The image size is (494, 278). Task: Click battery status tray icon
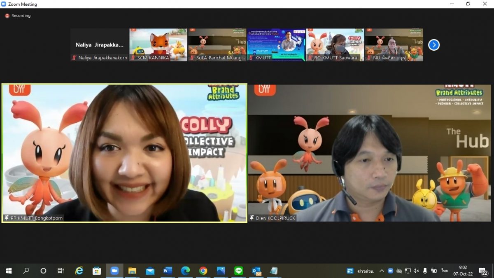[x=434, y=271]
